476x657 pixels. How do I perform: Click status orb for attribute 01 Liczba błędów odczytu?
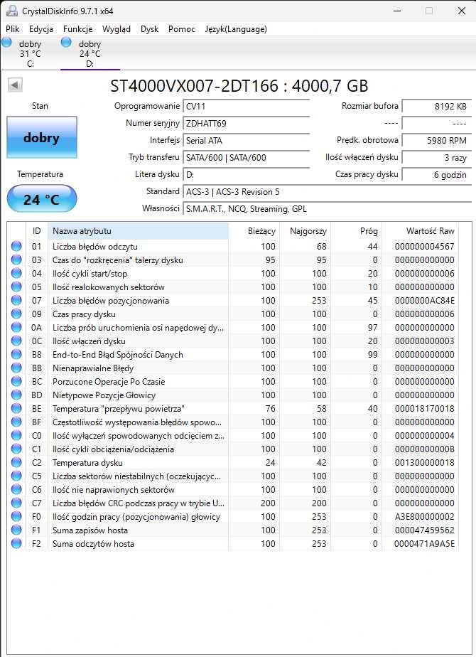coord(16,246)
